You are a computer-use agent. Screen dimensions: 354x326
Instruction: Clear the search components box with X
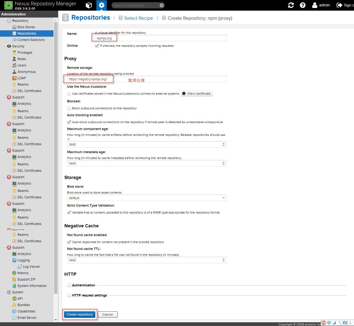pyautogui.click(x=161, y=5)
